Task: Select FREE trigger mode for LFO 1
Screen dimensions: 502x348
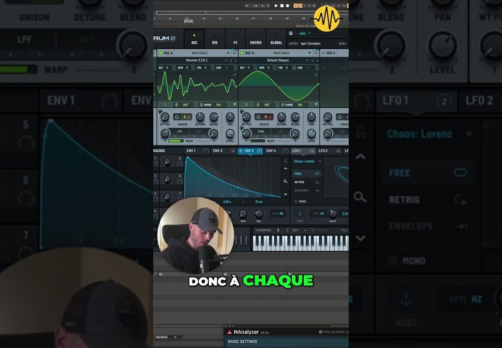Action: 307,174
